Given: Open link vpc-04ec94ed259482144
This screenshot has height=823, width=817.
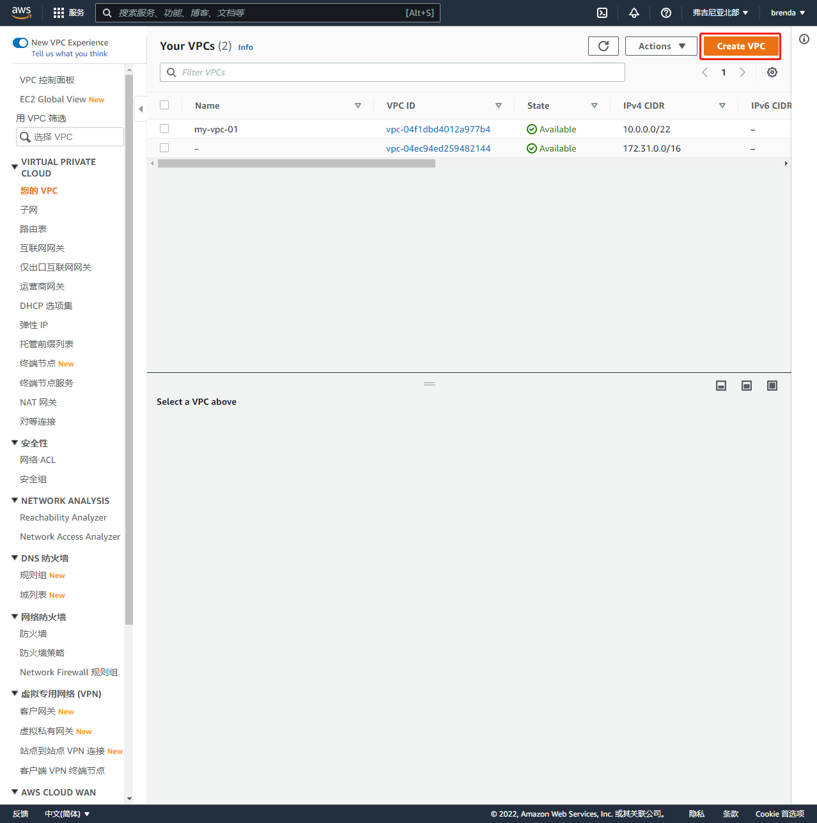Looking at the screenshot, I should tap(438, 148).
